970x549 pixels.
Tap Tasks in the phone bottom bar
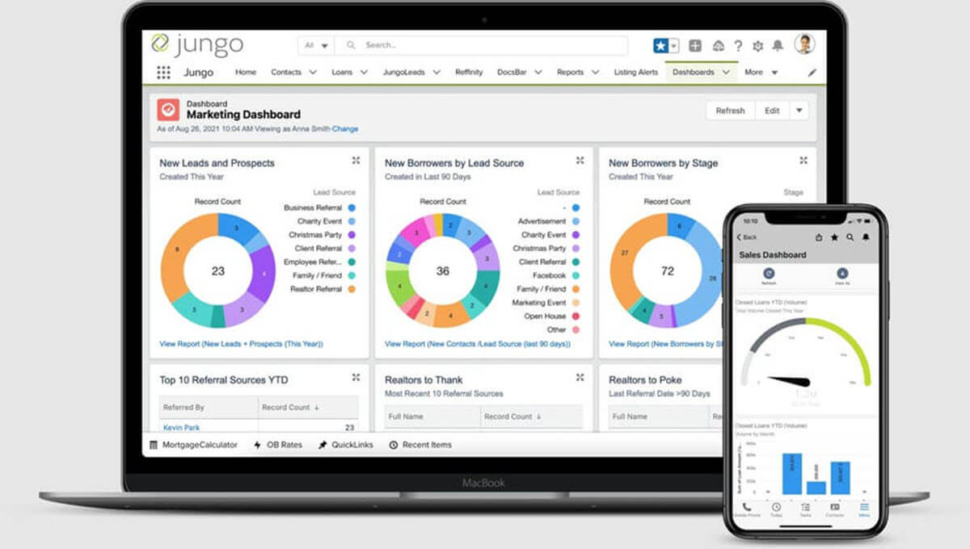805,509
